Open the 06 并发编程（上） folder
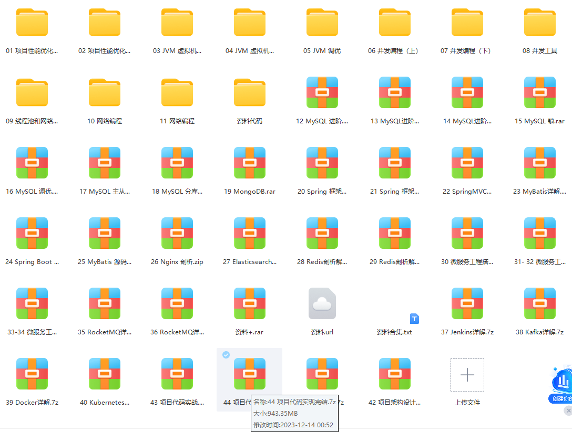572x432 pixels. (x=394, y=23)
